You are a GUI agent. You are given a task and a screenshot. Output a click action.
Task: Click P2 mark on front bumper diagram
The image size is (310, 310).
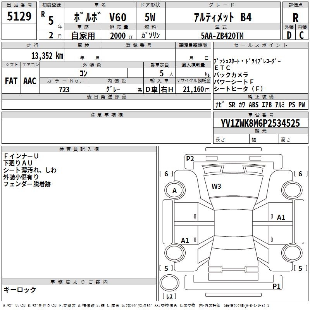(x=190, y=159)
